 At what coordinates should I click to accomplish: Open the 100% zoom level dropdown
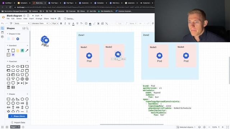[x=216, y=127]
